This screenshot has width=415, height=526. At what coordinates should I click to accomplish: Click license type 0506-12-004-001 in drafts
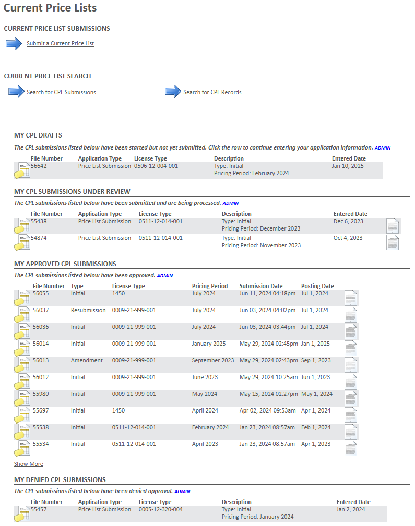pyautogui.click(x=156, y=166)
